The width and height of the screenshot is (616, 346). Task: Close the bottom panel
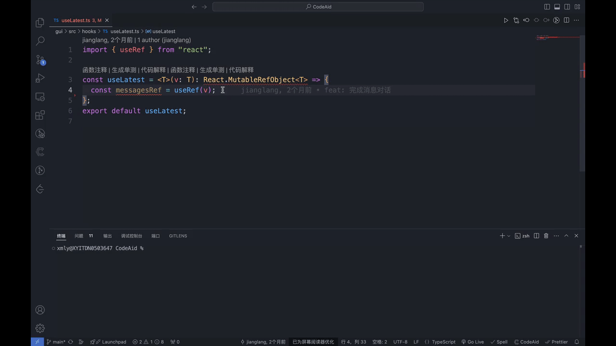pyautogui.click(x=577, y=236)
